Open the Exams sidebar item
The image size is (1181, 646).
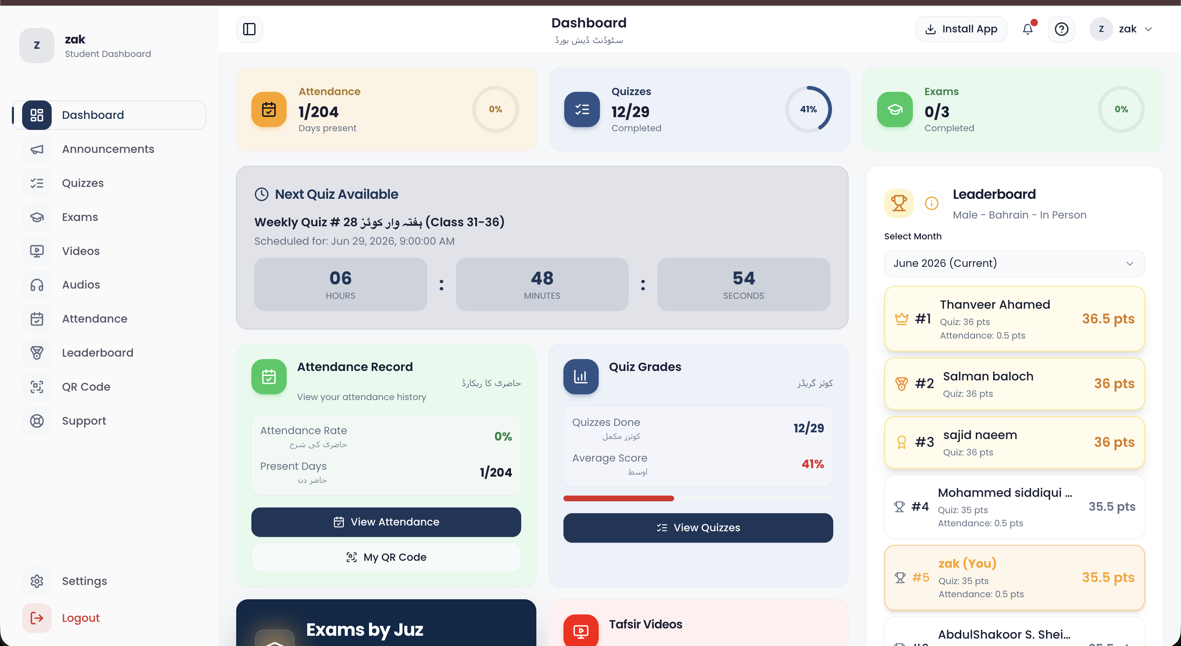coord(109,217)
